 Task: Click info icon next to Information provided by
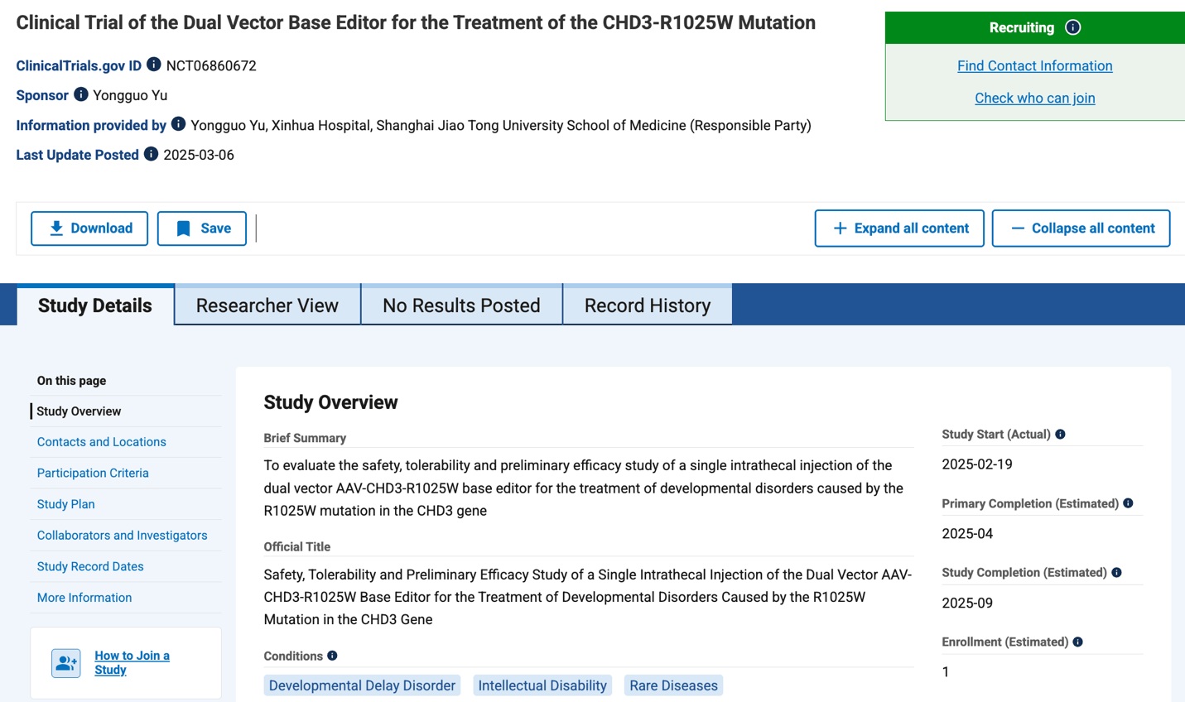178,124
